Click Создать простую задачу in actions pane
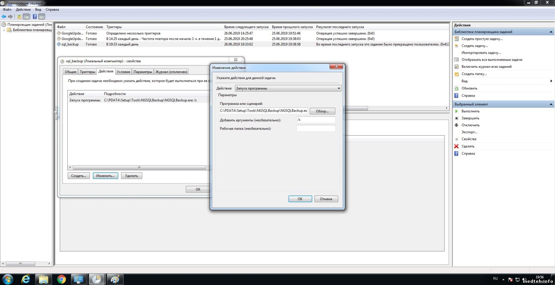The width and height of the screenshot is (555, 285). click(482, 39)
